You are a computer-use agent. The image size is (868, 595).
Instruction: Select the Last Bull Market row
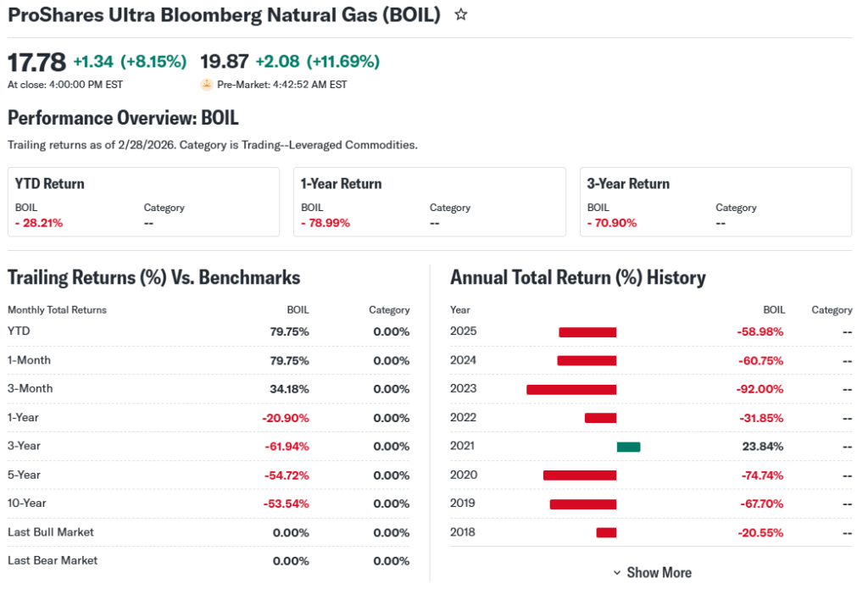tap(208, 532)
